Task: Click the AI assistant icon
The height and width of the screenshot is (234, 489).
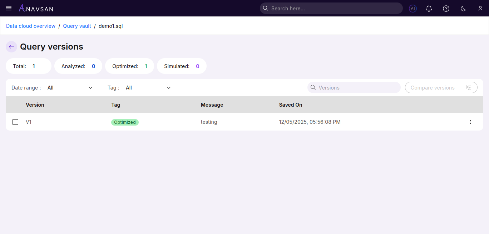Action: tap(413, 8)
